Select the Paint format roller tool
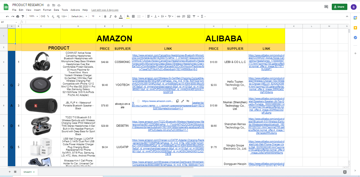360x177 pixels. [x=23, y=16]
